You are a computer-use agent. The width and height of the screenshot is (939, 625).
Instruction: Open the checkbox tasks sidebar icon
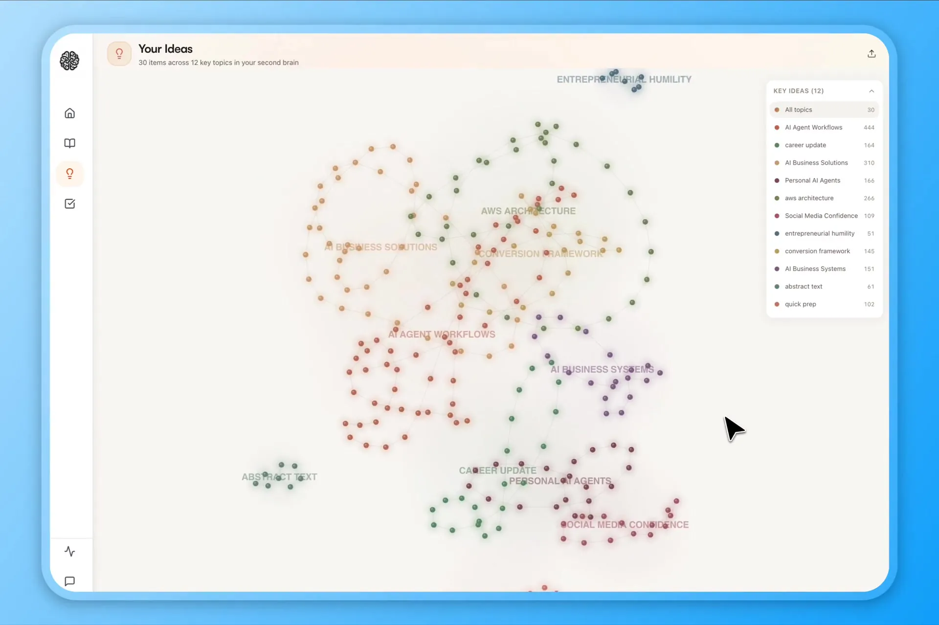pos(70,203)
